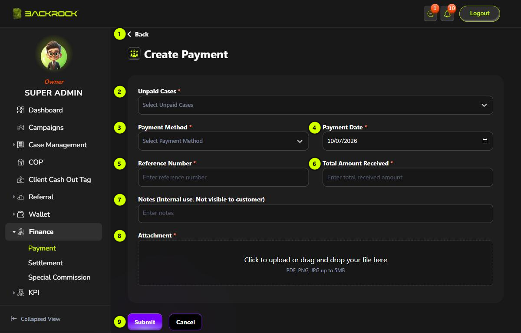Open the notifications bell icon

coord(447,14)
